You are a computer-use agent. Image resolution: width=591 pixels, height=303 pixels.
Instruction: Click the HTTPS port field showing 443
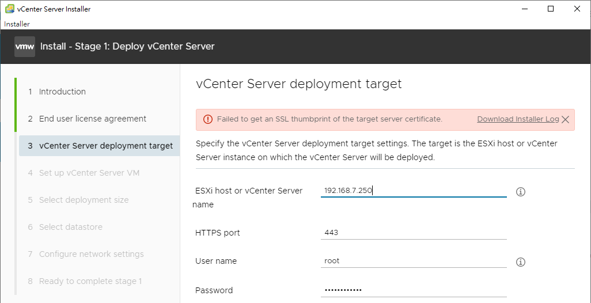(x=414, y=233)
